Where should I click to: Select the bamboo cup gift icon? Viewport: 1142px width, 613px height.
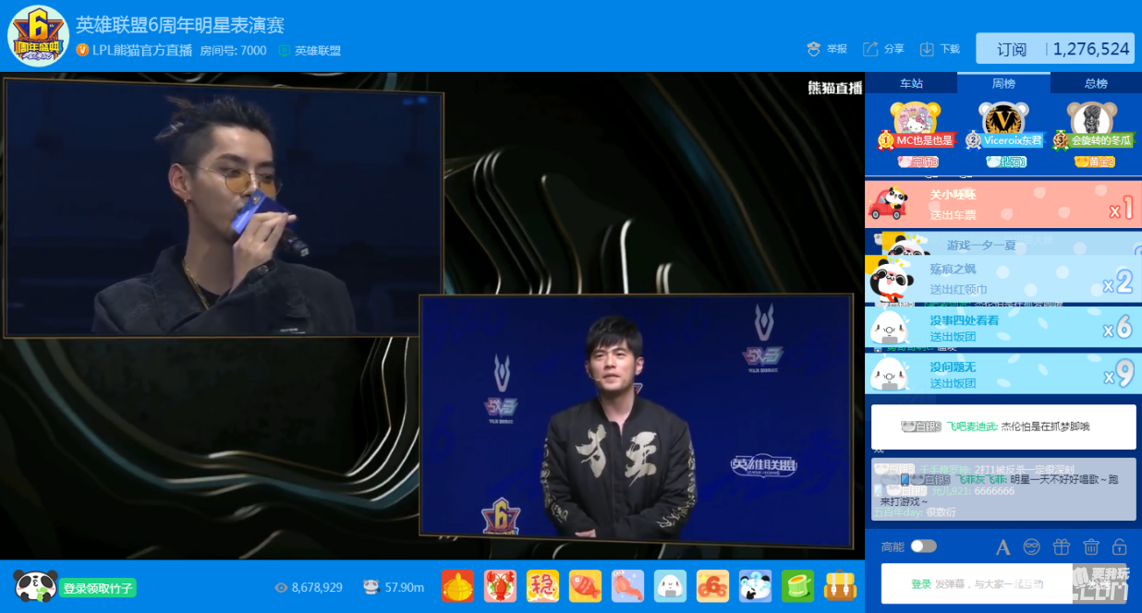click(797, 586)
